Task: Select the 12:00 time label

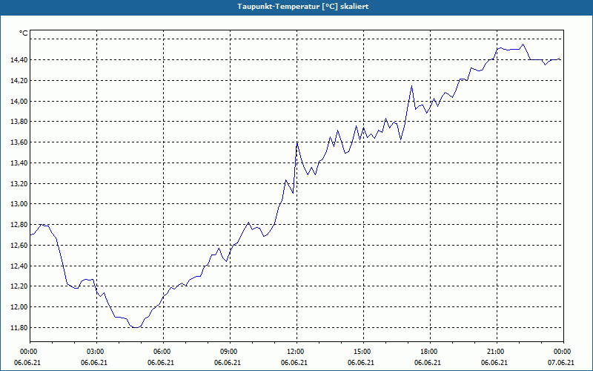Action: pyautogui.click(x=295, y=352)
